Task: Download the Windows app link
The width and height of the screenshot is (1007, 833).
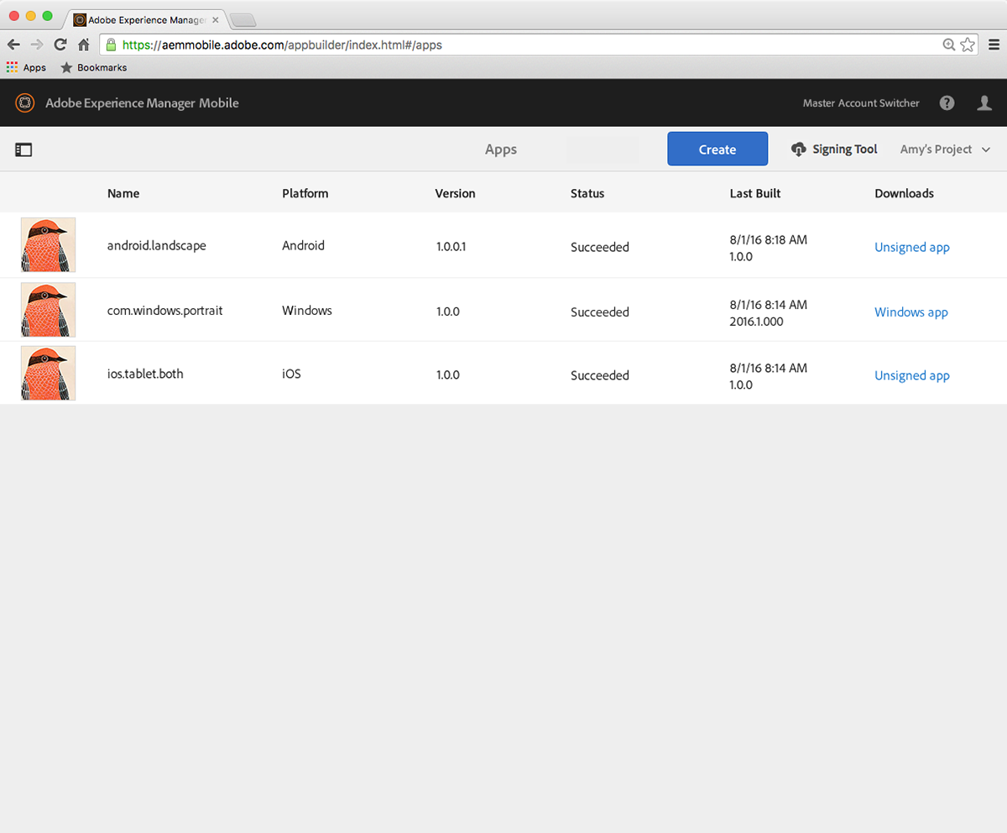Action: (x=911, y=312)
